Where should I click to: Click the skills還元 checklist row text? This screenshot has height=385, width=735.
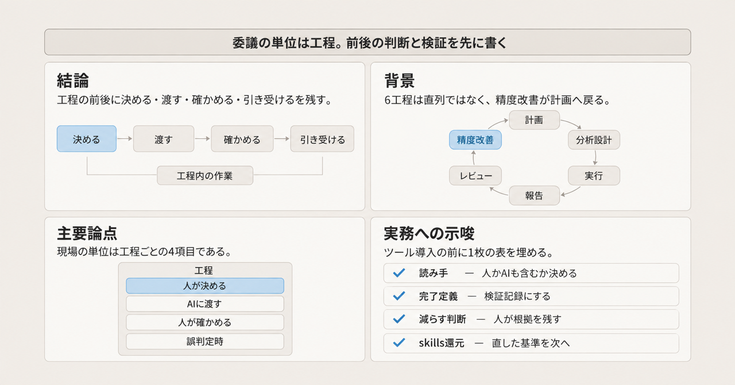[494, 343]
